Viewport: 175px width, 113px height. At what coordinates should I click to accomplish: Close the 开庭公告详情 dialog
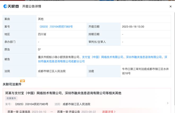pyautogui.click(x=170, y=7)
